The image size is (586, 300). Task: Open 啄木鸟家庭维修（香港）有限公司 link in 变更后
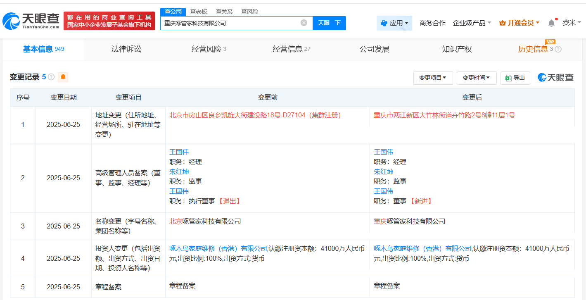pyautogui.click(x=423, y=249)
